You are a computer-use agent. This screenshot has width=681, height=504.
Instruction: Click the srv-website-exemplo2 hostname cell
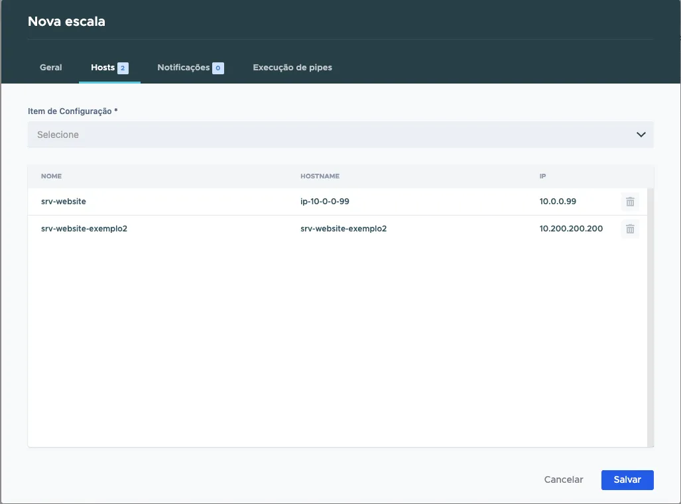(x=343, y=229)
